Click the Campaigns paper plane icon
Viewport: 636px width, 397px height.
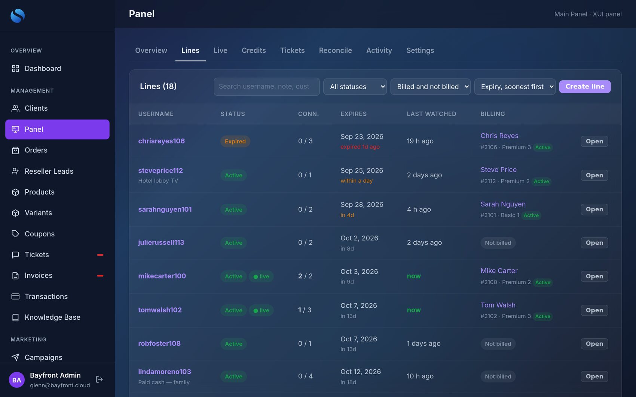pos(15,357)
